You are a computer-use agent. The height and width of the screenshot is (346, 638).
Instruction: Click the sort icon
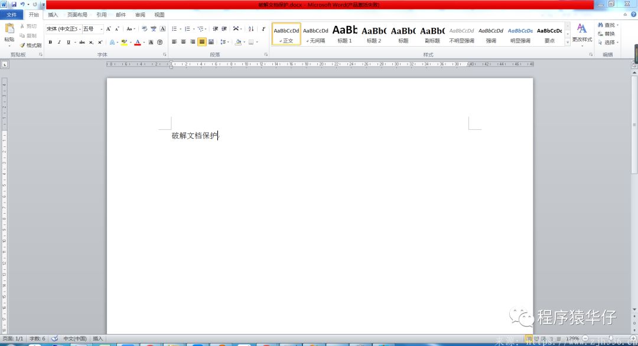251,29
